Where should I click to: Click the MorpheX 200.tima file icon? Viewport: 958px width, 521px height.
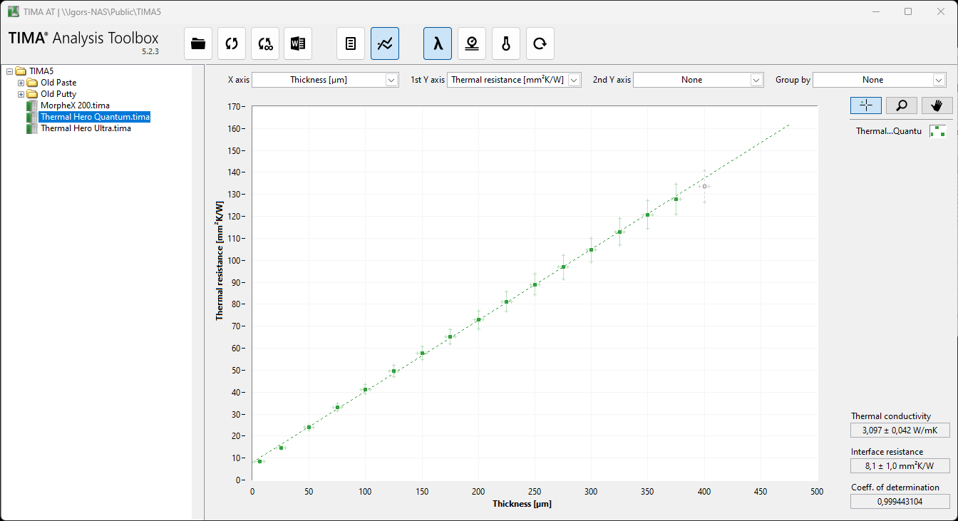(31, 105)
